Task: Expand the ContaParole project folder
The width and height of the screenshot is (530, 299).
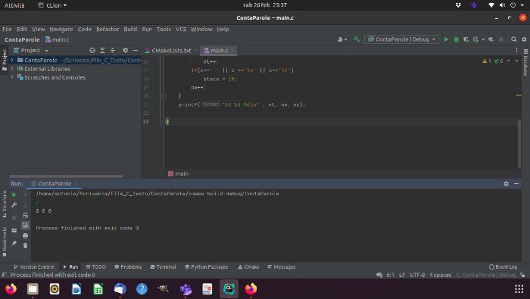Action: click(12, 60)
